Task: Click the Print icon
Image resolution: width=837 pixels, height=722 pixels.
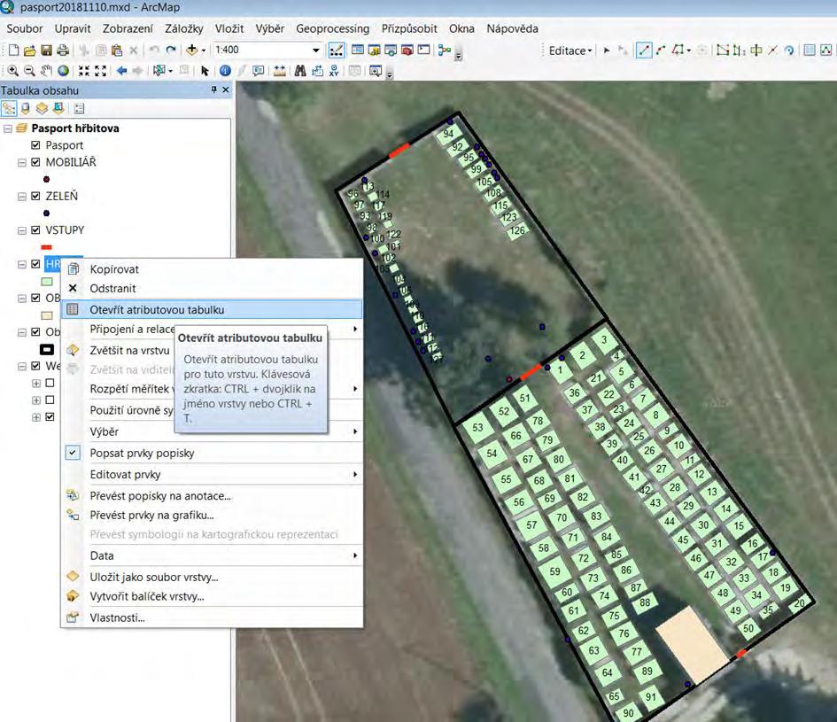Action: pyautogui.click(x=63, y=50)
